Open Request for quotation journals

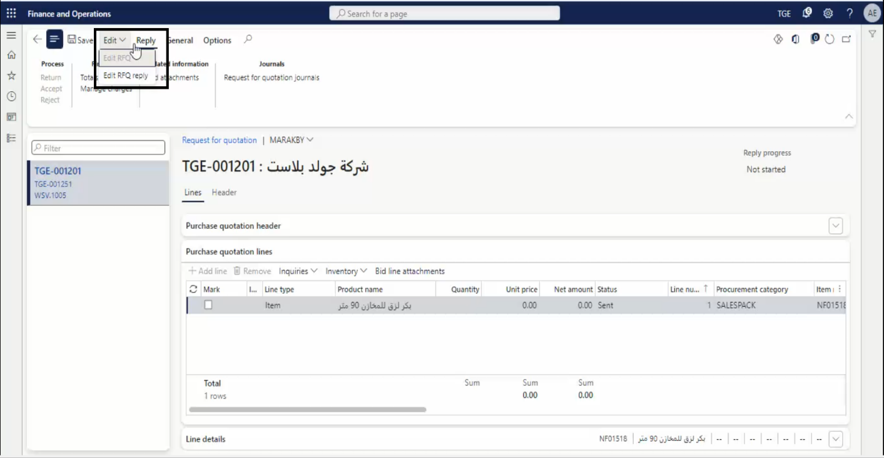pos(272,77)
